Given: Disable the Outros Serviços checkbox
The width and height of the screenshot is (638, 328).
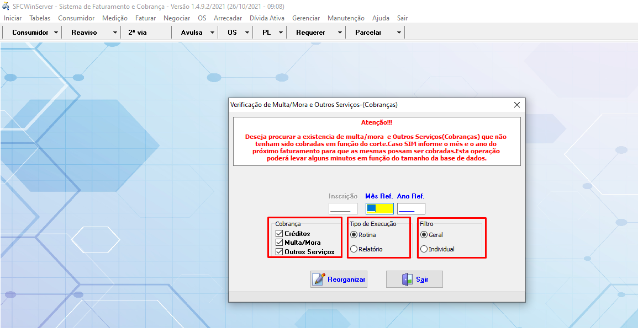Looking at the screenshot, I should pyautogui.click(x=279, y=252).
